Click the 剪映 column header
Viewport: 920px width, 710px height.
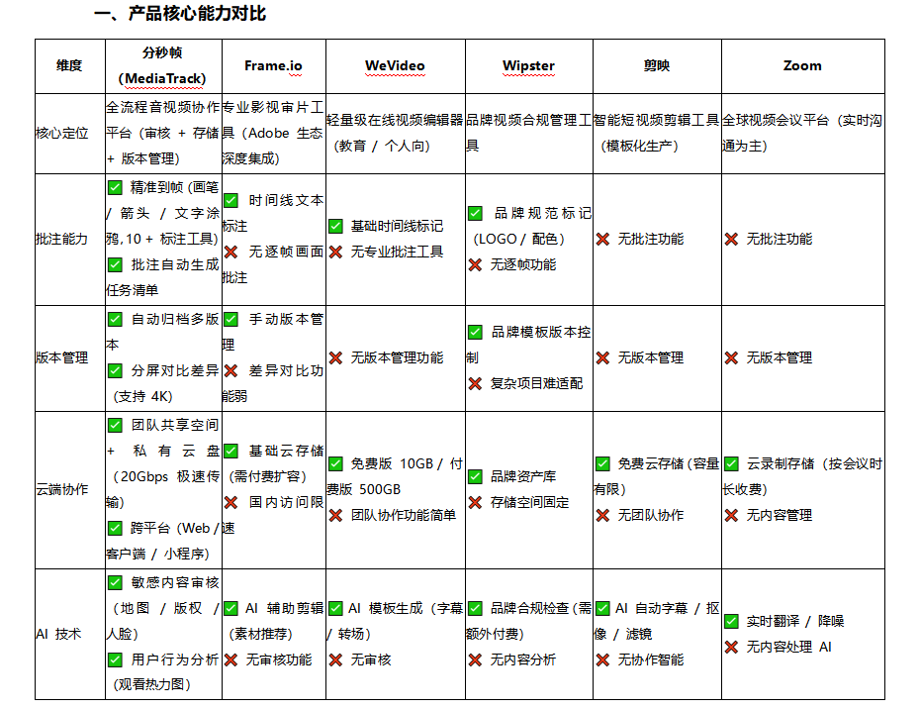click(x=657, y=65)
